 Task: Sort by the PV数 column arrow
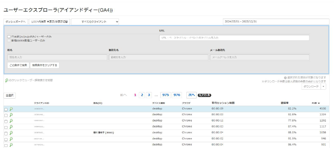click(319, 103)
